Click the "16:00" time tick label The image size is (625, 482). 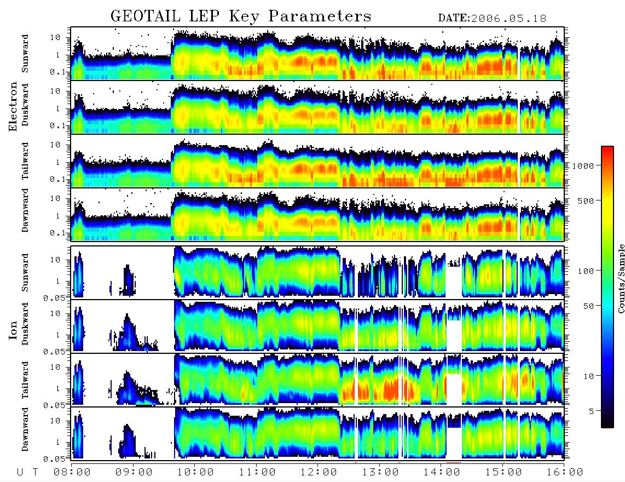[x=564, y=473]
